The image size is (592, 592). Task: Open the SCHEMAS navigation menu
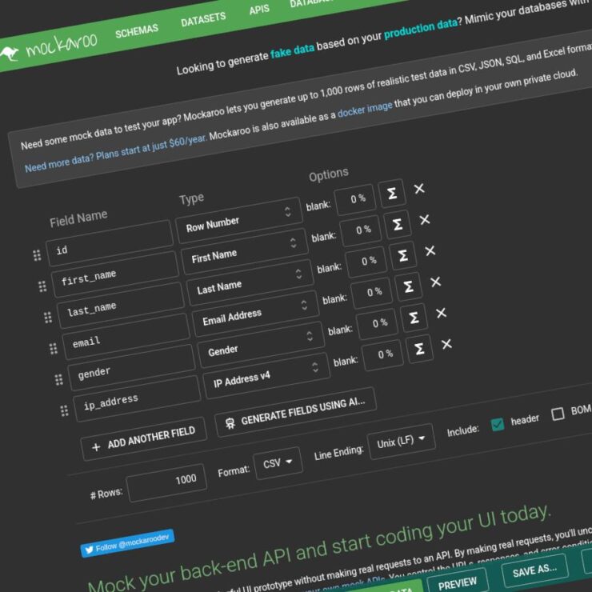click(x=138, y=32)
